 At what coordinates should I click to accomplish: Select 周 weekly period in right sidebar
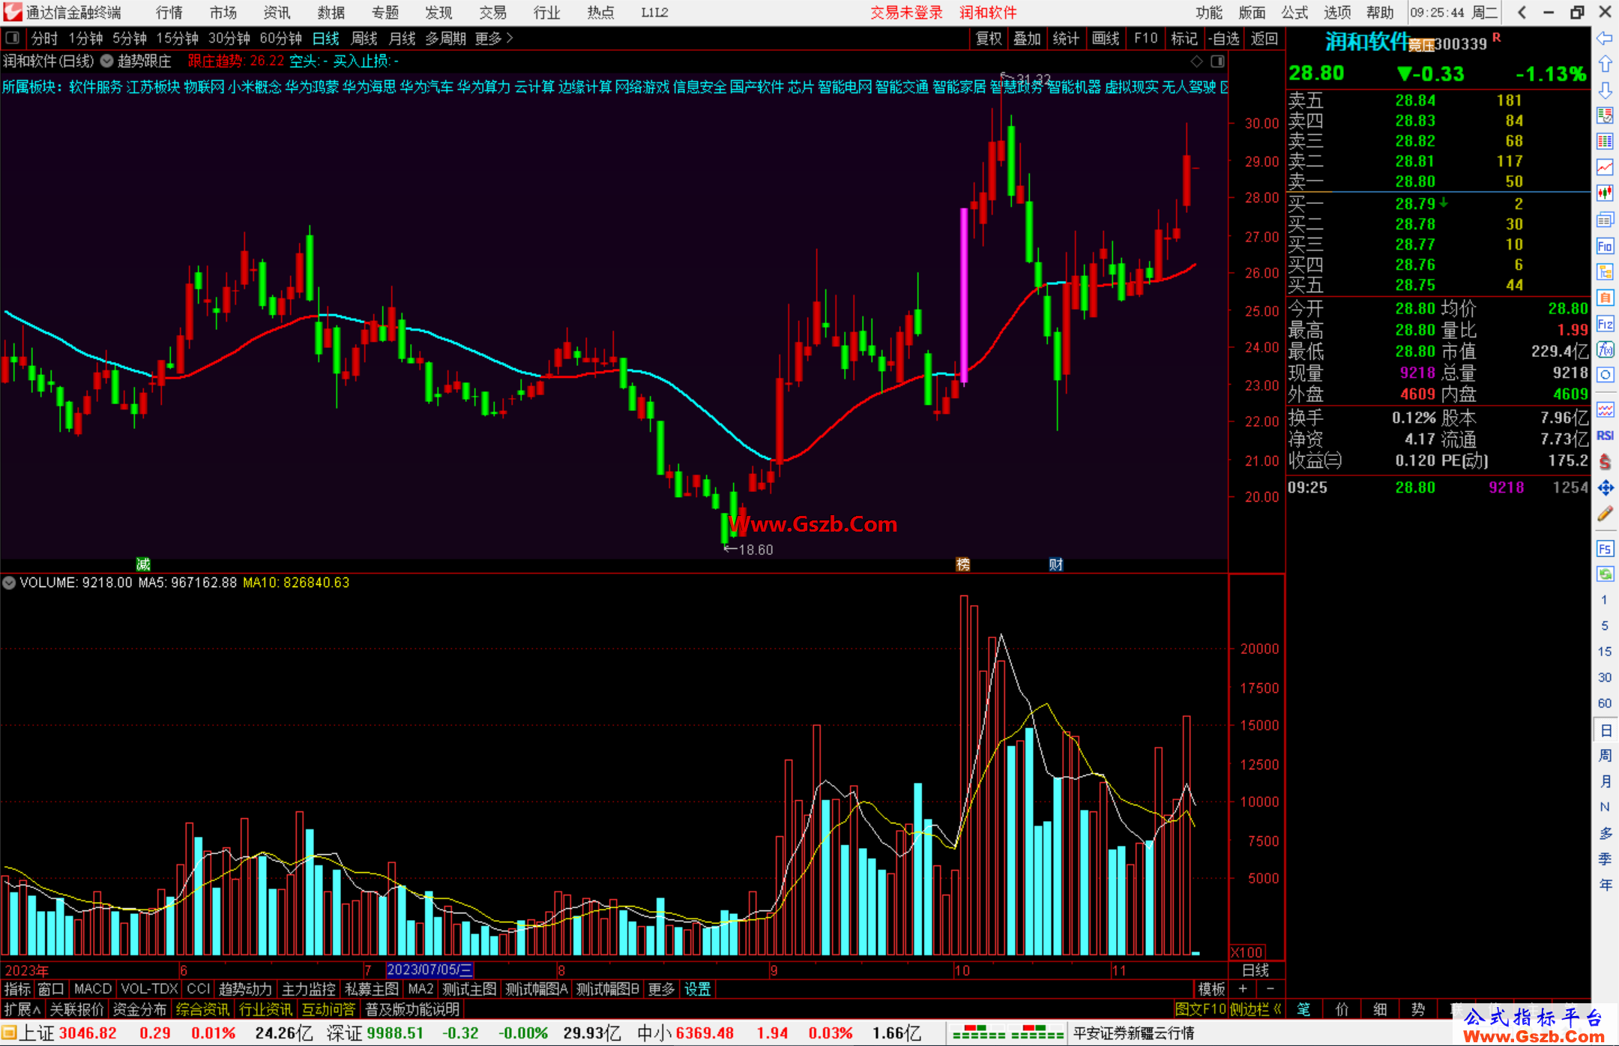coord(1606,755)
